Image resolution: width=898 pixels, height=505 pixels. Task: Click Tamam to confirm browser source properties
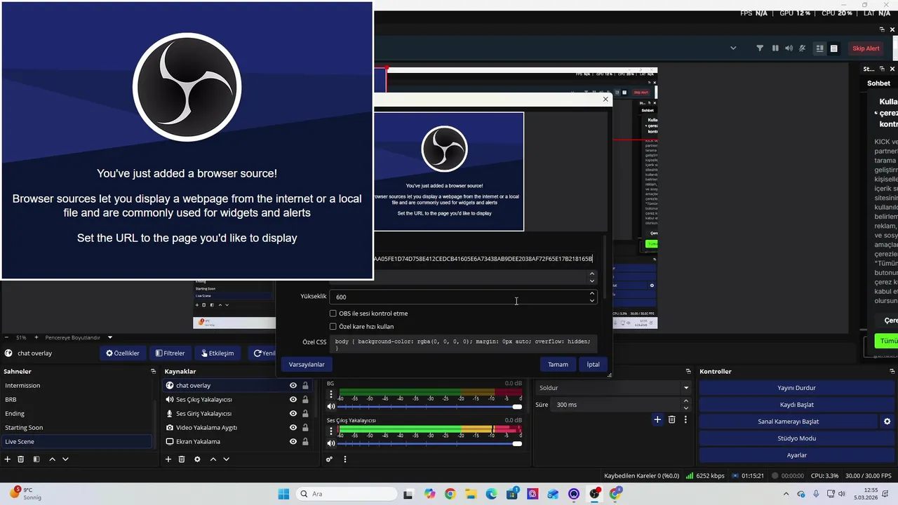coord(558,365)
